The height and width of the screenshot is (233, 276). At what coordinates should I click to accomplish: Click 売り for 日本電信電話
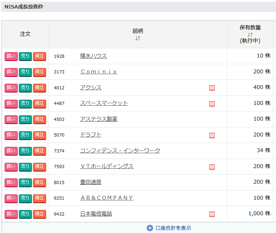(x=25, y=214)
